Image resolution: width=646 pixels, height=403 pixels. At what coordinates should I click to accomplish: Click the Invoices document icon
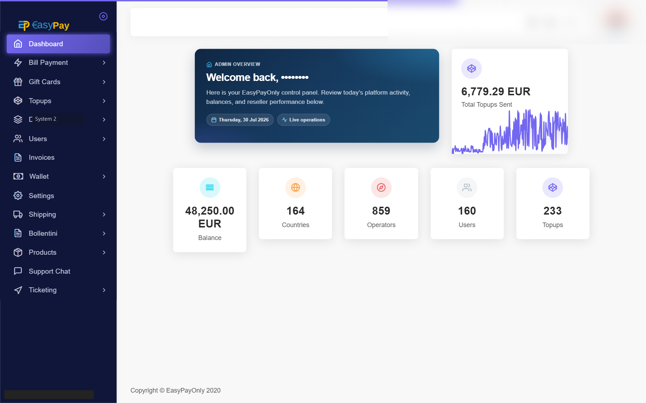18,157
